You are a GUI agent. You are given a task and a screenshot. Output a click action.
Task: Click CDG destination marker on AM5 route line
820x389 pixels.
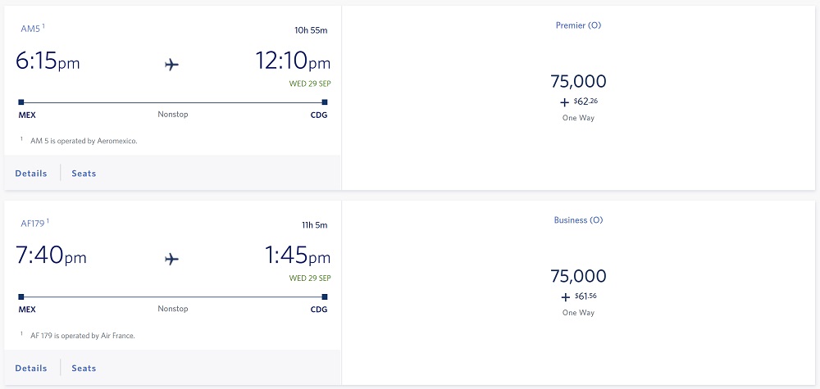click(x=325, y=102)
